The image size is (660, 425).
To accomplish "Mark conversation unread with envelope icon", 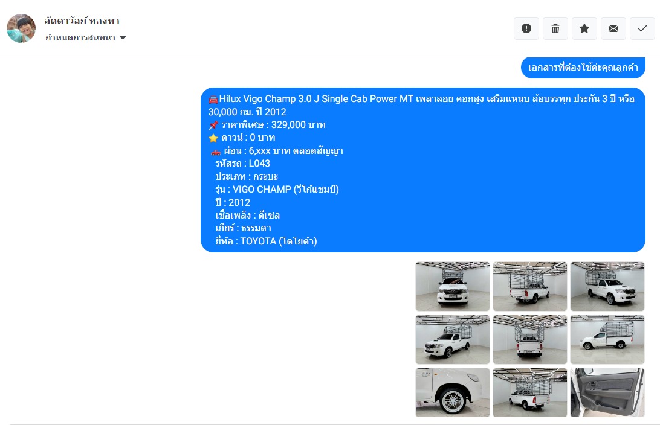I will point(613,28).
